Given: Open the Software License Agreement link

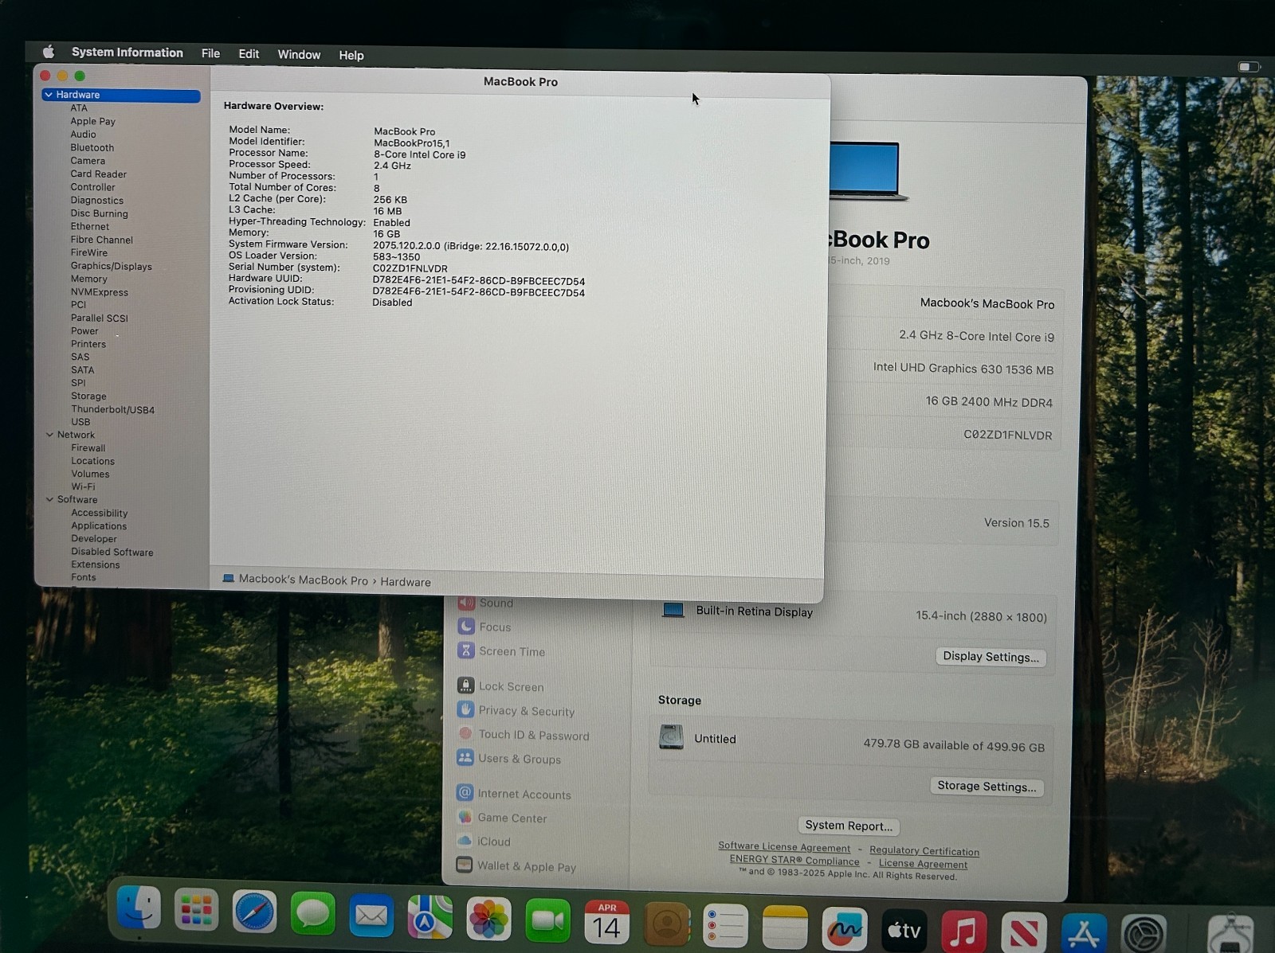Looking at the screenshot, I should (783, 847).
